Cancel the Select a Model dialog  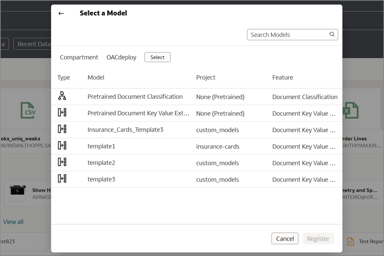point(285,238)
